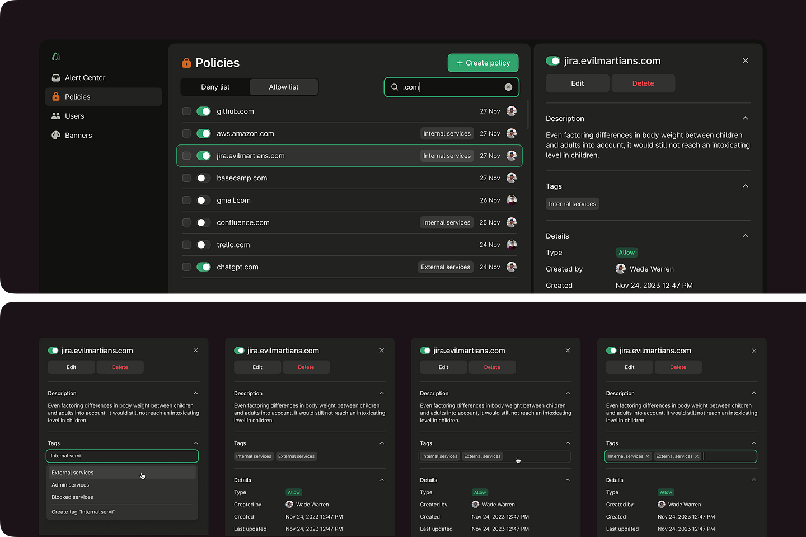The width and height of the screenshot is (806, 537).
Task: Collapse Details section in the second small panel
Action: (382, 480)
